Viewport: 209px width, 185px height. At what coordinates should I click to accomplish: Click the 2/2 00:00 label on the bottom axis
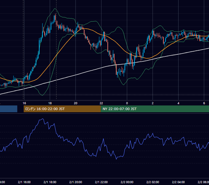[x=127, y=182]
